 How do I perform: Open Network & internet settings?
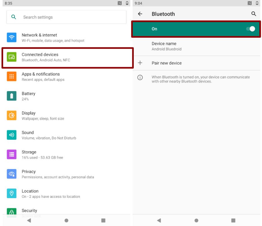click(x=66, y=38)
